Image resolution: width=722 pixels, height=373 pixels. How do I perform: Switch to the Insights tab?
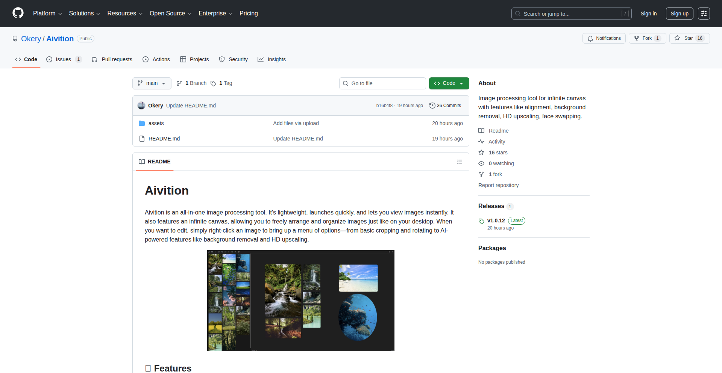272,59
